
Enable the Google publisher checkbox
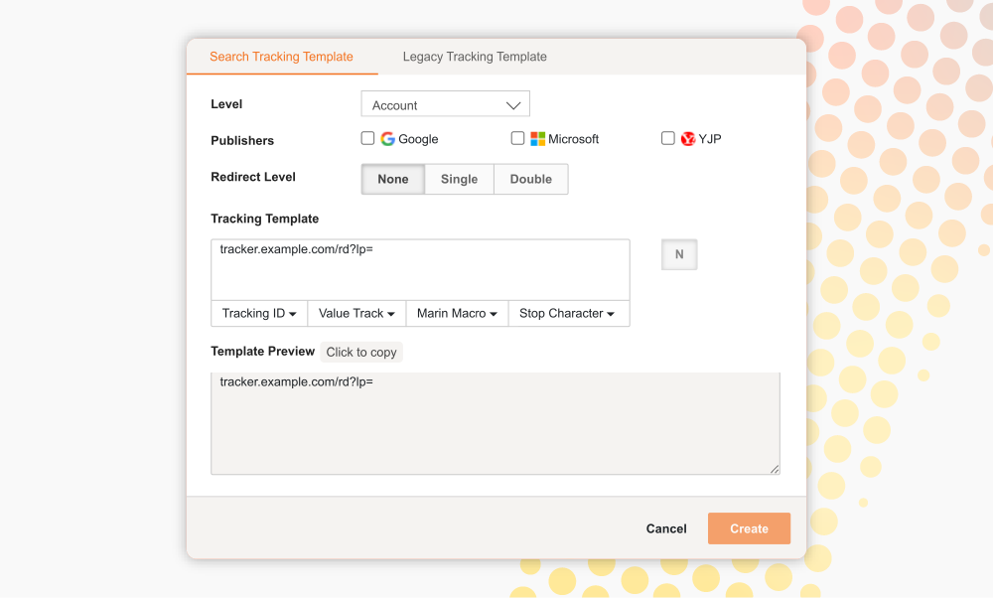[367, 138]
